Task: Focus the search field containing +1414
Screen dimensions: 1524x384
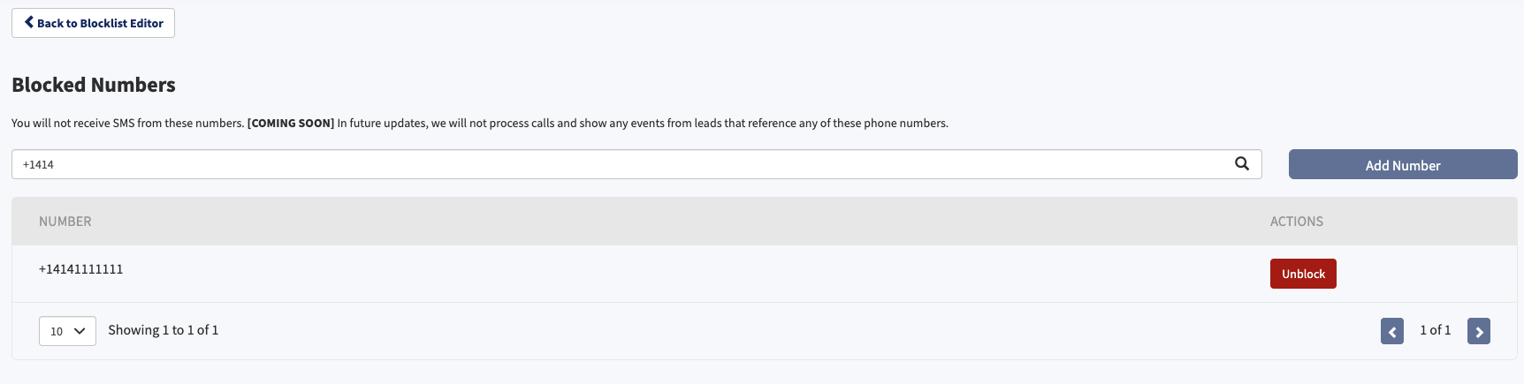Action: click(636, 164)
